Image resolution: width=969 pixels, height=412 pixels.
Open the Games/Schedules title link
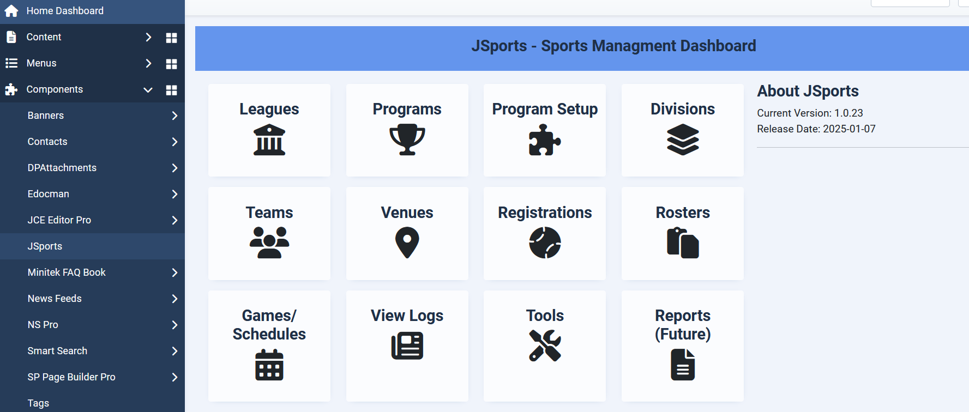coord(269,325)
